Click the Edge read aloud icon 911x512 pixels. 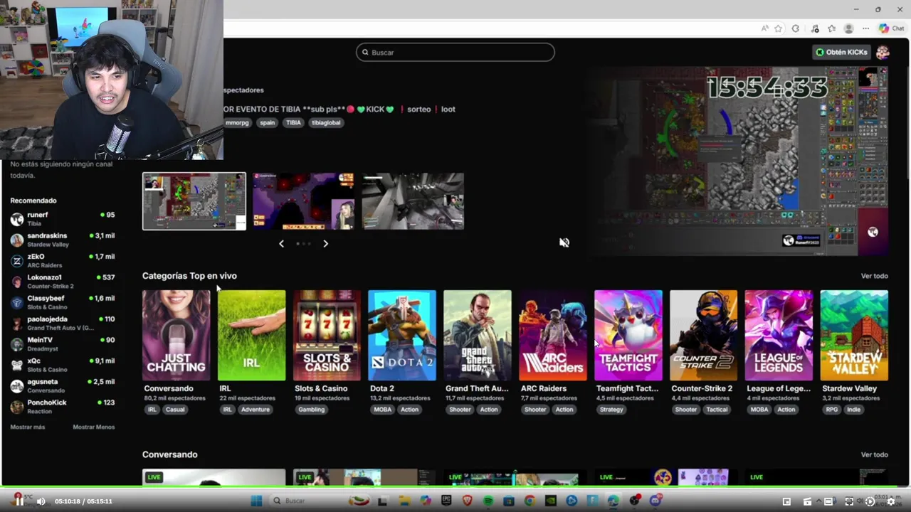click(x=764, y=28)
